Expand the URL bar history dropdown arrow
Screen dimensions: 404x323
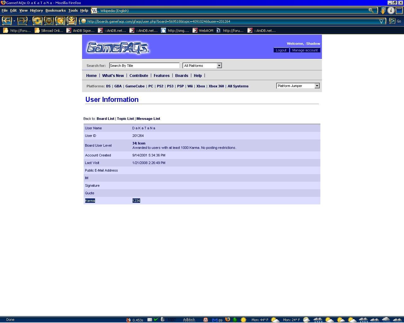tap(381, 21)
